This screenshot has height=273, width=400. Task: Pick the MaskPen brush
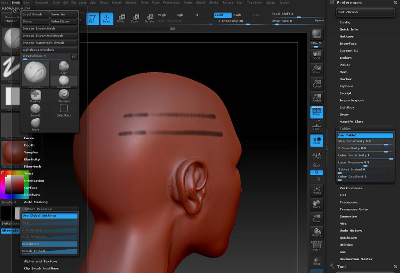click(36, 94)
